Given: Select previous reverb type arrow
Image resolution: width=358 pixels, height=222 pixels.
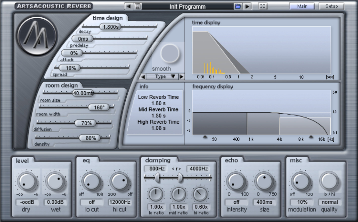Looking at the screenshot, I should coord(143,77).
